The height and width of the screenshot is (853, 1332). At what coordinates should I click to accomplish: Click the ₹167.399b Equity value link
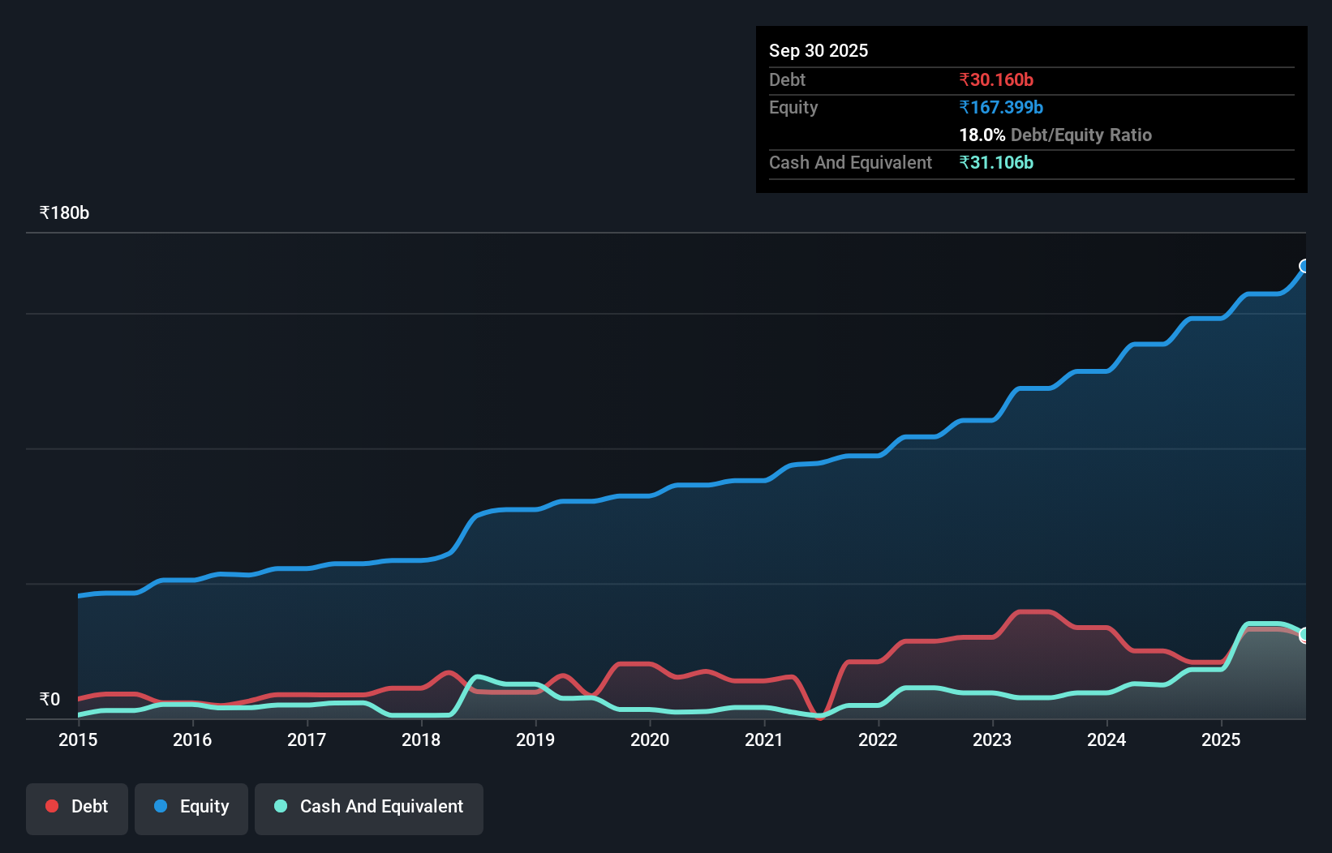[x=1001, y=107]
